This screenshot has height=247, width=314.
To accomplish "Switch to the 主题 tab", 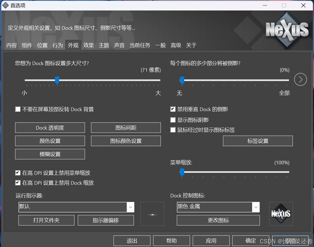I will 104,45.
